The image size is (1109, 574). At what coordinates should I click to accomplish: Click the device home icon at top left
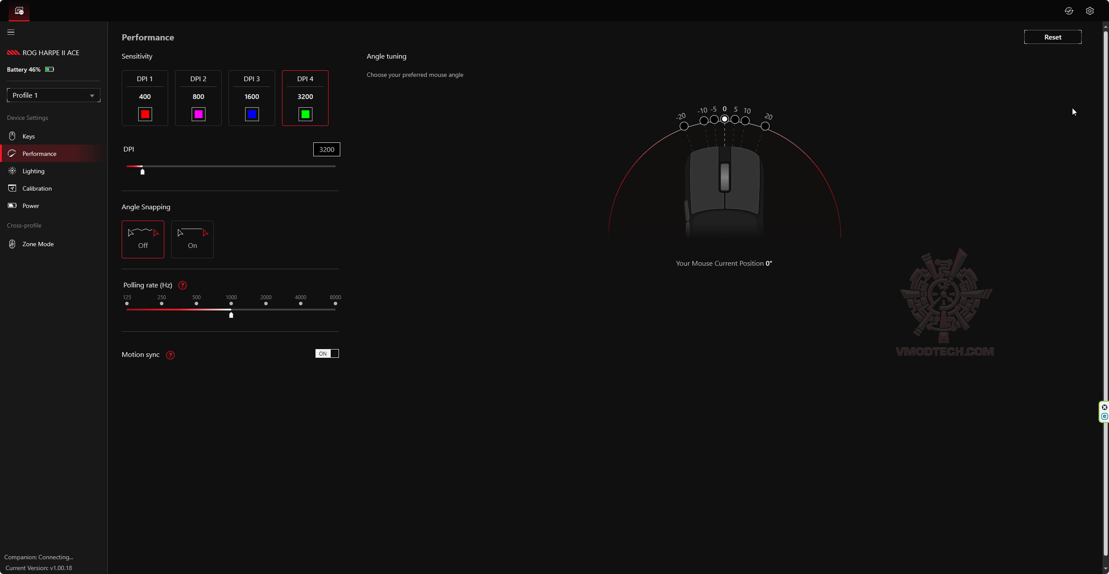tap(19, 11)
